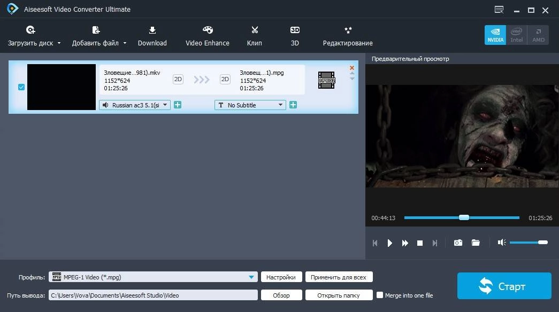The width and height of the screenshot is (559, 312).
Task: Click the source 2D mode badge
Action: pos(178,79)
